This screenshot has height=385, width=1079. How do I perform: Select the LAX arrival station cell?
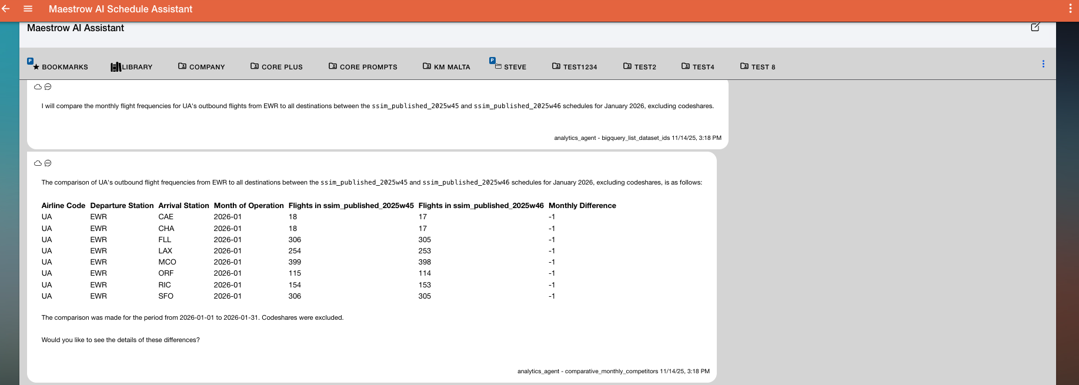coord(165,250)
